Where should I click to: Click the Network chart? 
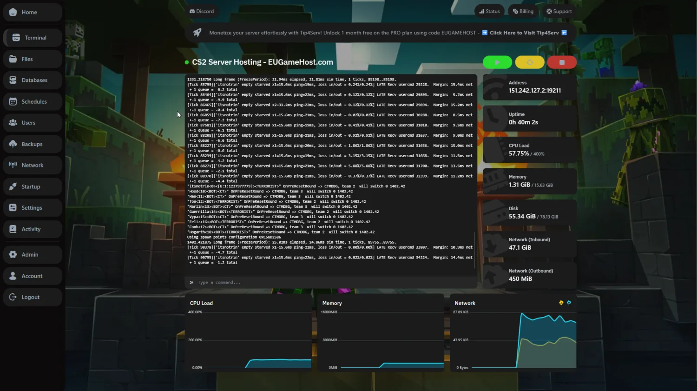513,332
